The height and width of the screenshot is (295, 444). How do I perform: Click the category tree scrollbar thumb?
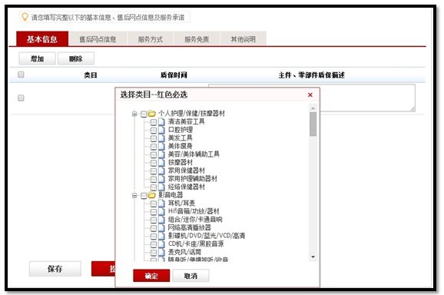click(x=313, y=124)
